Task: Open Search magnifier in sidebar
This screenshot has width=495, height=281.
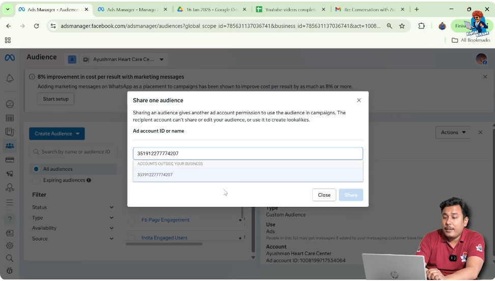Action: 10,258
